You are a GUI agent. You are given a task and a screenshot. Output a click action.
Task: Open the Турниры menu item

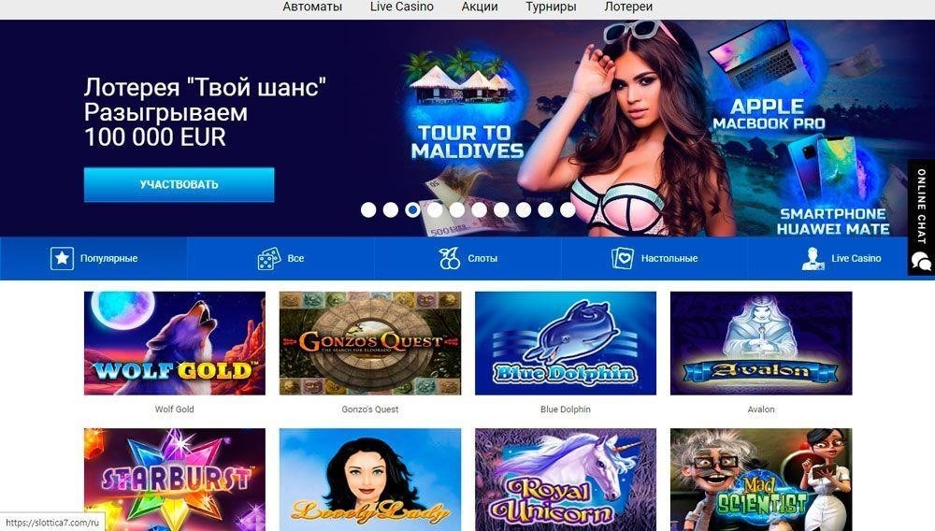pos(551,7)
